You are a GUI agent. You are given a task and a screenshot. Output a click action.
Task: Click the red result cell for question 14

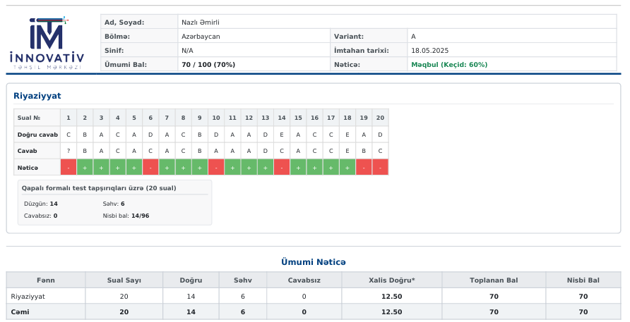click(x=282, y=167)
